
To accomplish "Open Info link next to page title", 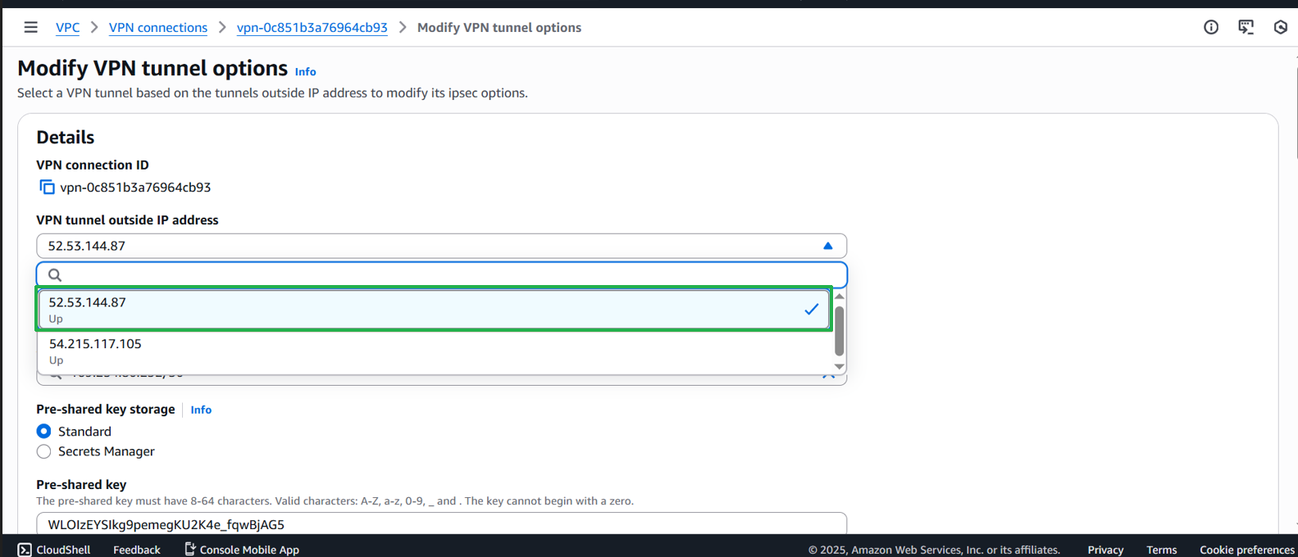I will click(x=305, y=72).
